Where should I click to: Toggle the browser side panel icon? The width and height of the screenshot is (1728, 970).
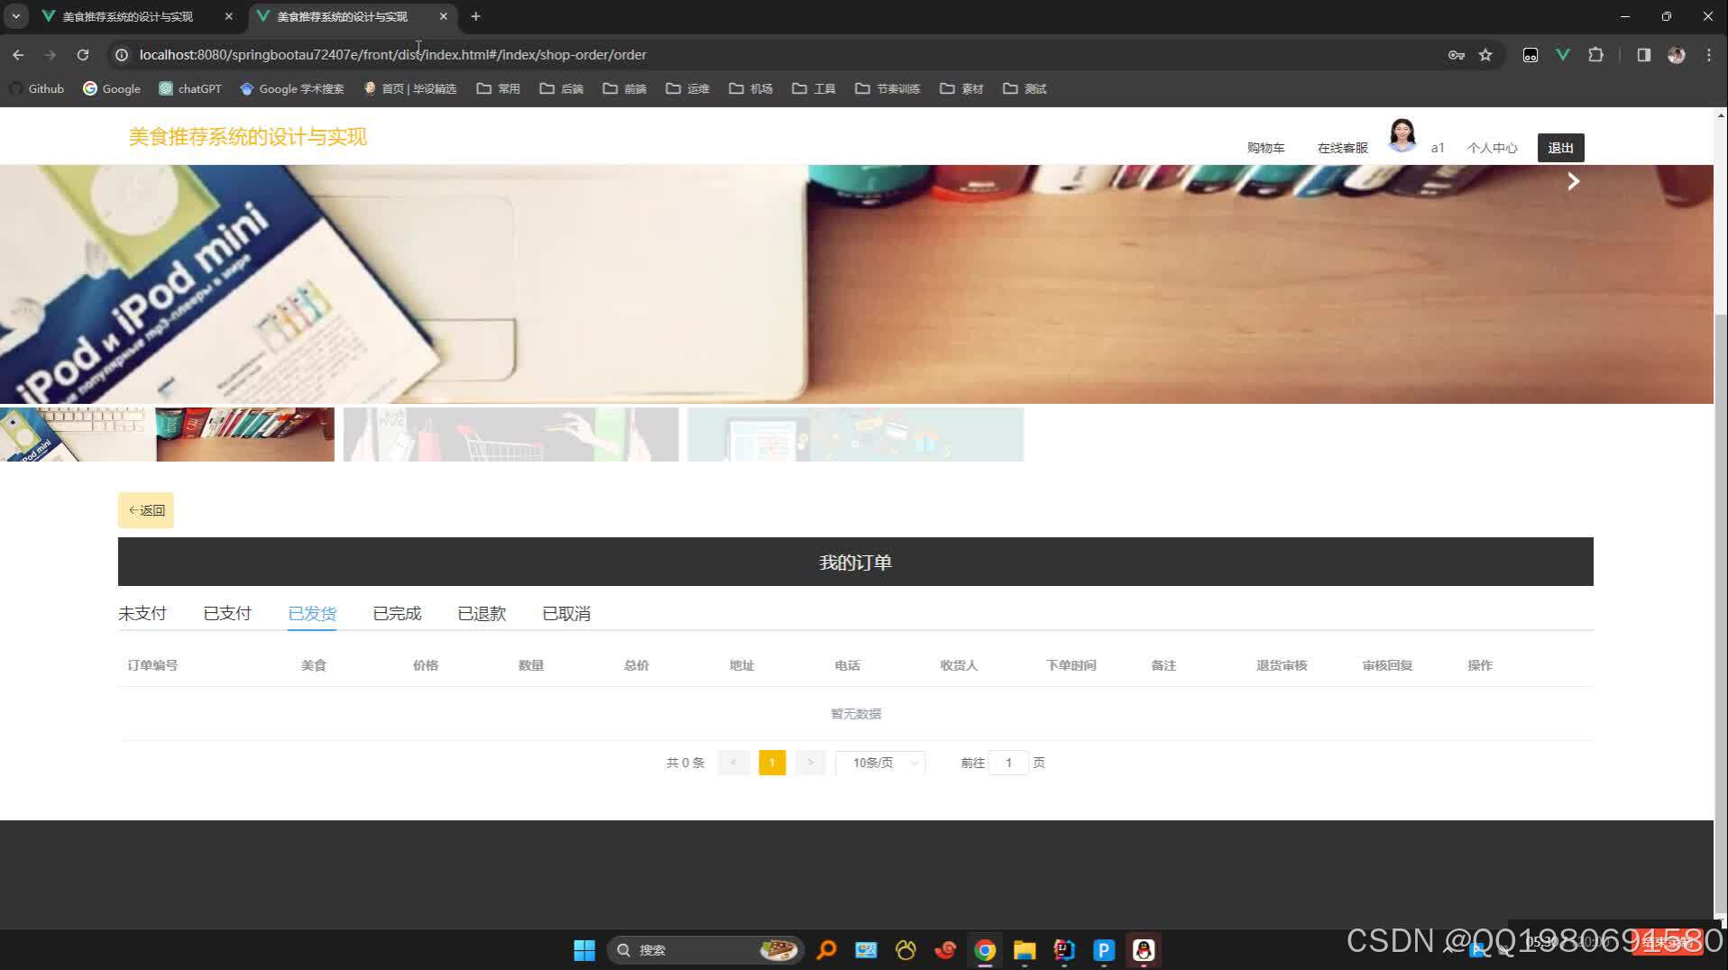[x=1643, y=55]
